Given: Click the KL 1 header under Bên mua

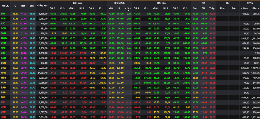Looking at the screenshot, I should click(101, 8).
